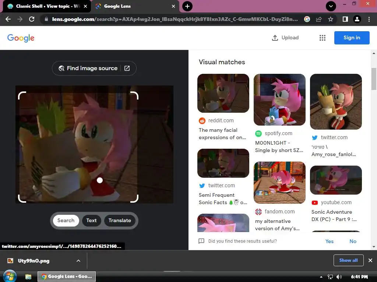Open the Google account icon in address bar
The image size is (377, 282).
coord(307,19)
